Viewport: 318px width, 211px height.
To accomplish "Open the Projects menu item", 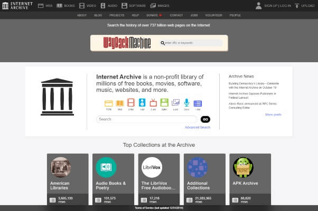I will (117, 15).
